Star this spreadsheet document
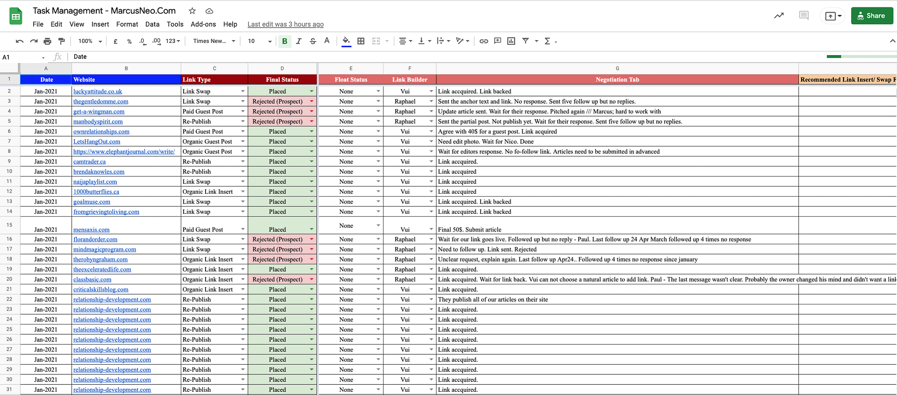The width and height of the screenshot is (897, 395). click(192, 11)
